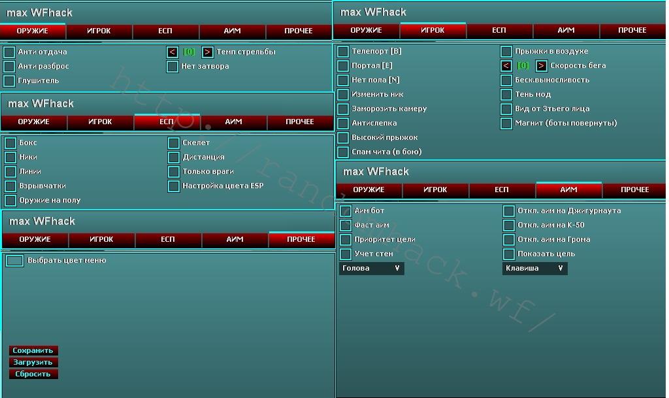
Task: Toggle Магнит (боты повернуты) checkbox
Action: (x=506, y=124)
